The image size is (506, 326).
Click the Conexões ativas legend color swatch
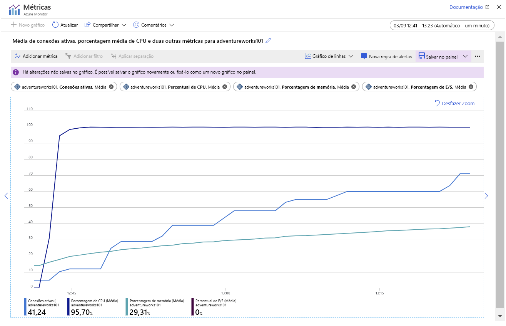pos(25,307)
